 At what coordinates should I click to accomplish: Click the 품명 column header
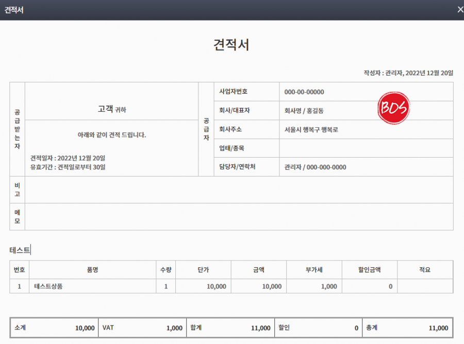92,270
